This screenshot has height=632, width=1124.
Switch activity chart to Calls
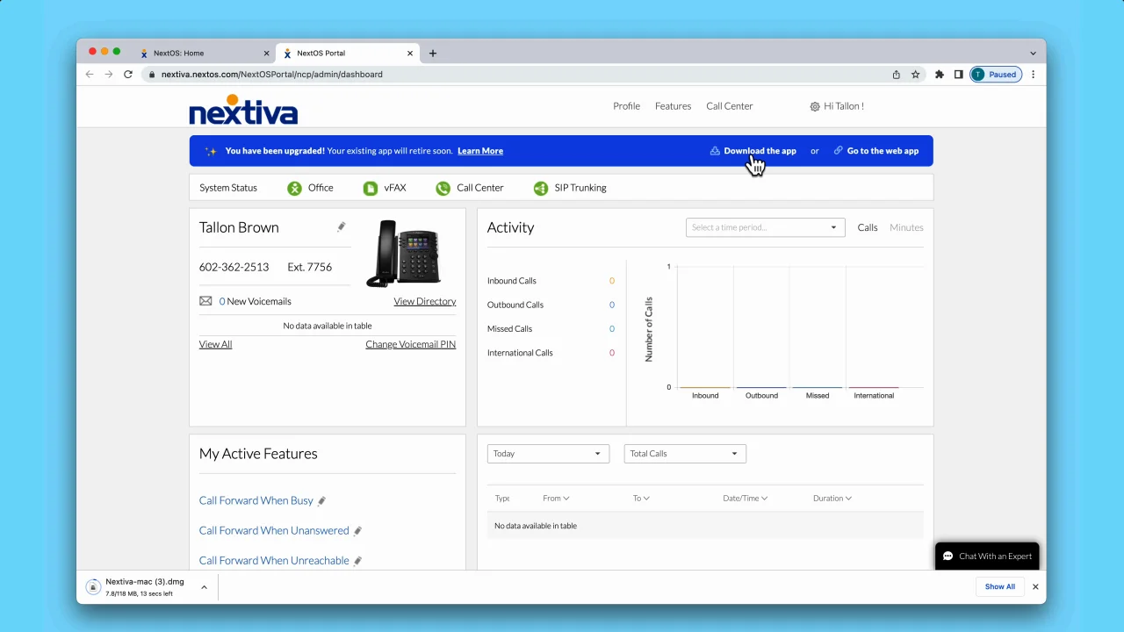pos(867,227)
